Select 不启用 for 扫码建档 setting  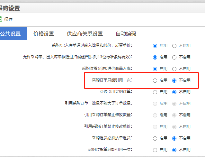click(174, 57)
